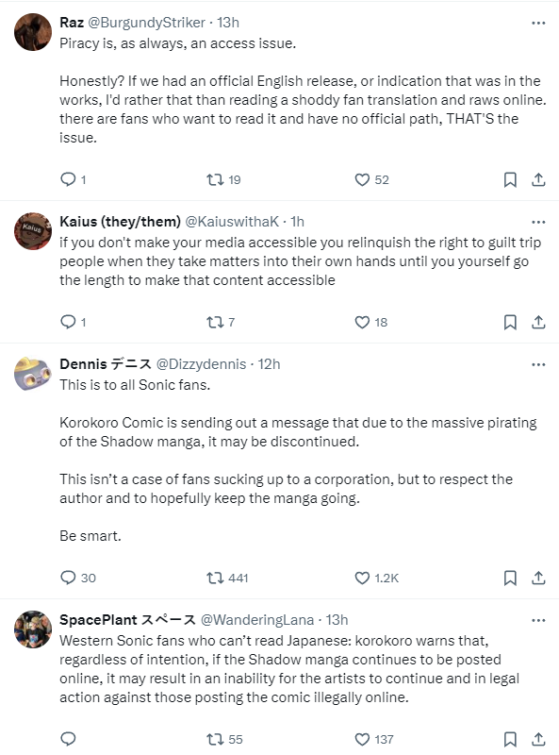The height and width of the screenshot is (755, 559).
Task: Bookmark the Kaius tweet
Action: [510, 322]
